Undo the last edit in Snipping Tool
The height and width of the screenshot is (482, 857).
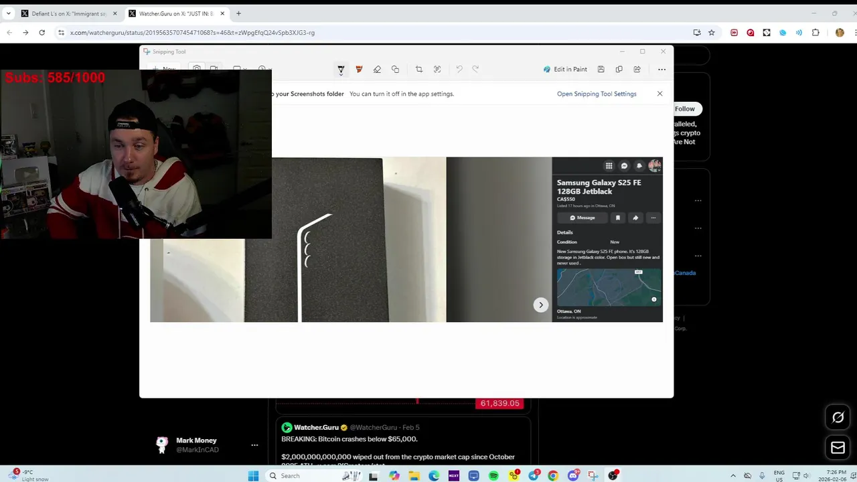coord(459,69)
